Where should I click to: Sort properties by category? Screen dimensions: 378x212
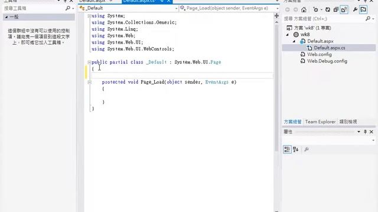[x=287, y=150]
